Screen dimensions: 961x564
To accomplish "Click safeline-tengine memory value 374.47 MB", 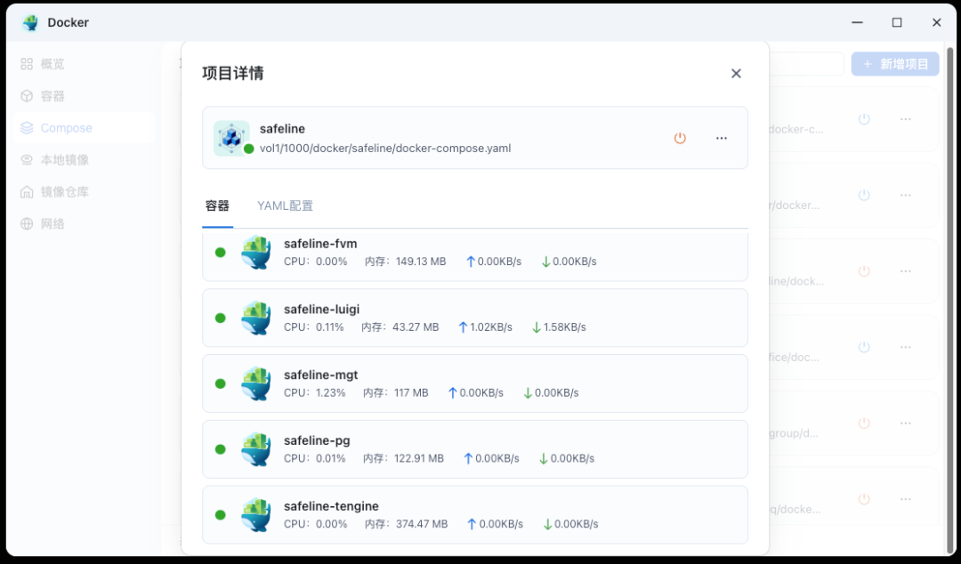I will [422, 524].
